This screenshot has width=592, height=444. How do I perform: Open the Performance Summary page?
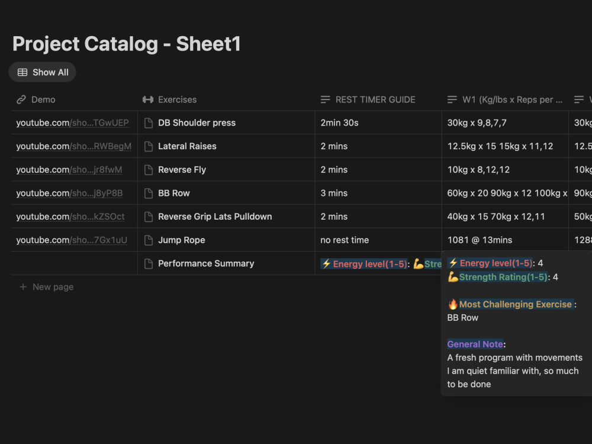click(x=206, y=263)
